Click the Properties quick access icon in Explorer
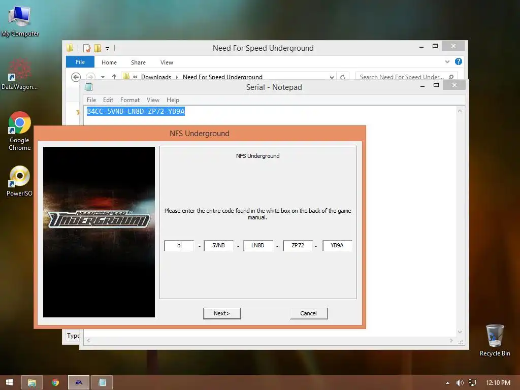Screen dimensions: 520x390 tap(87, 48)
